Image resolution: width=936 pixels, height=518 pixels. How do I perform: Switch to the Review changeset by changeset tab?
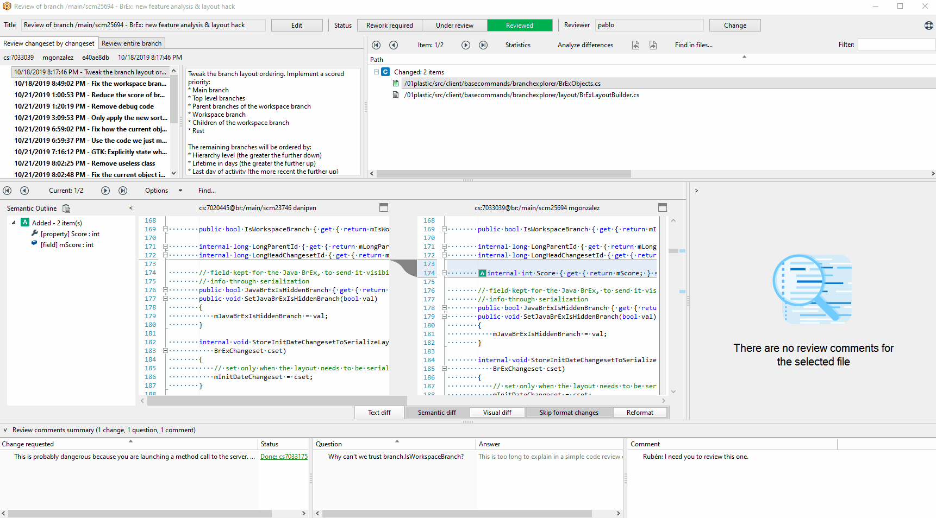49,43
